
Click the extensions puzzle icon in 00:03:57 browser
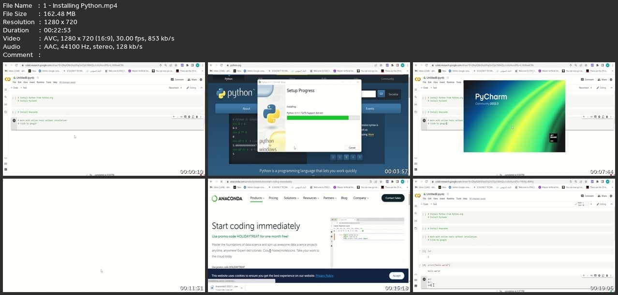coord(392,65)
